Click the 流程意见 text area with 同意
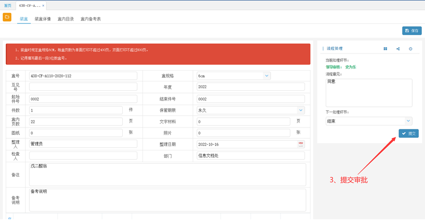 pos(369,93)
